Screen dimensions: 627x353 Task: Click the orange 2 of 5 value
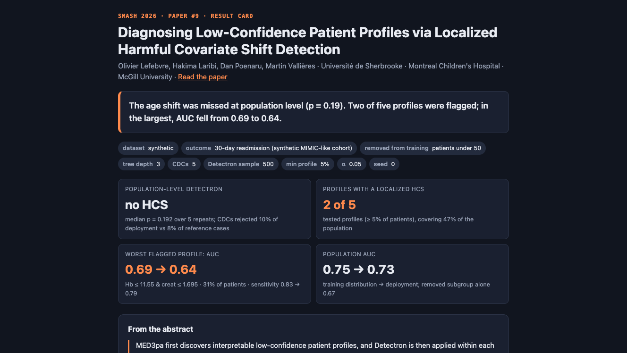pos(339,205)
